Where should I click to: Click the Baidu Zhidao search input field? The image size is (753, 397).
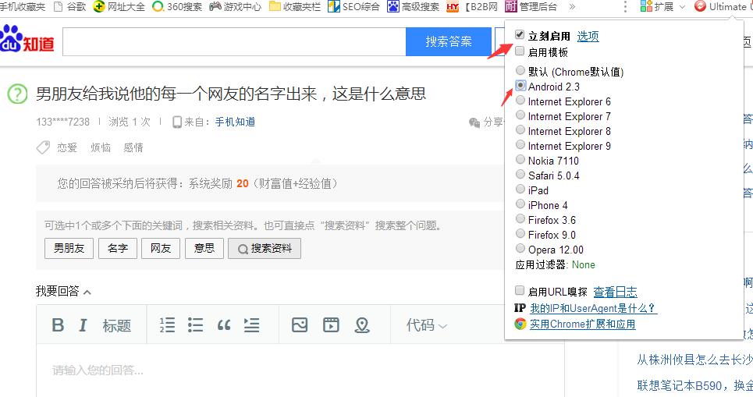pyautogui.click(x=233, y=41)
